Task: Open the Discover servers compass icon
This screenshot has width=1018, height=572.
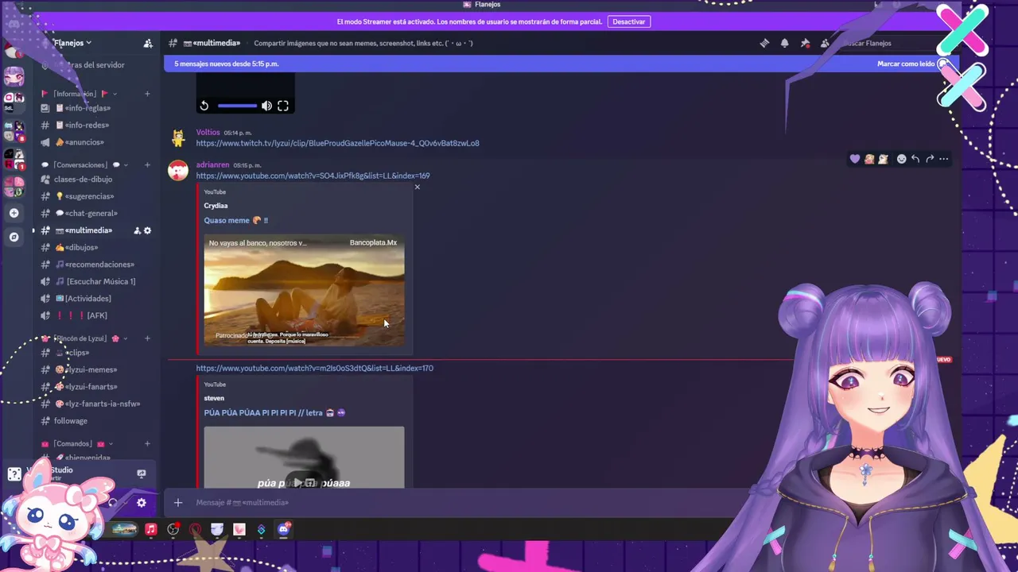Action: 14,237
